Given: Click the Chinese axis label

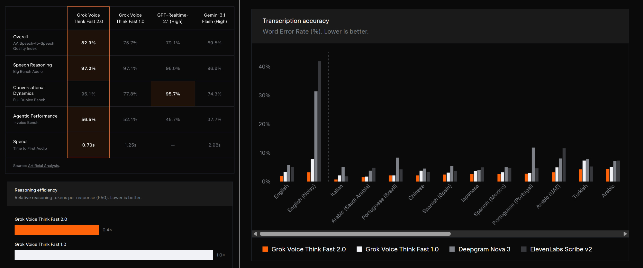Looking at the screenshot, I should [x=416, y=192].
